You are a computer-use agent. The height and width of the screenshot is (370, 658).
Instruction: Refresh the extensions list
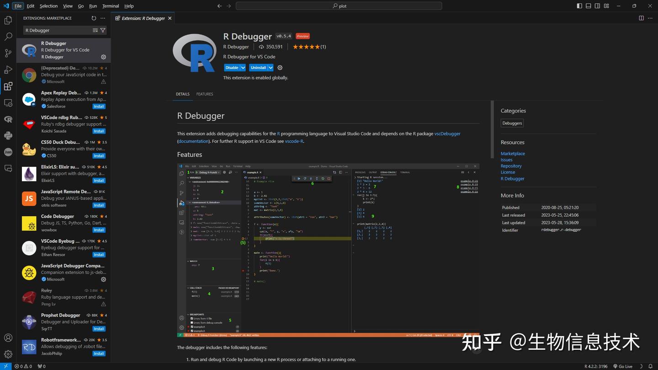[94, 18]
